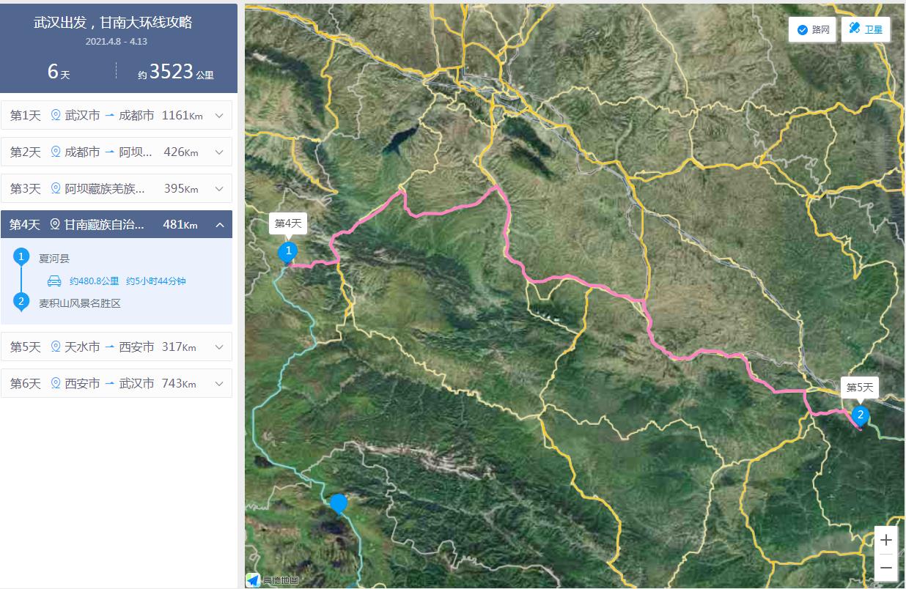The image size is (906, 589).
Task: Click the car driving icon in day 4 details
Action: (54, 281)
